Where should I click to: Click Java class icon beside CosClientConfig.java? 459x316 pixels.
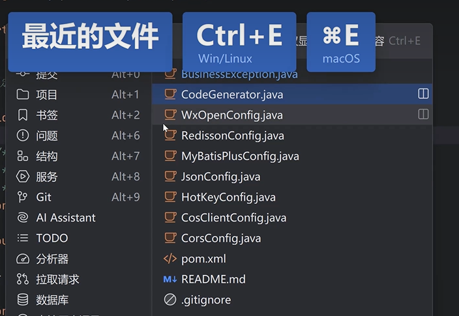[170, 218]
